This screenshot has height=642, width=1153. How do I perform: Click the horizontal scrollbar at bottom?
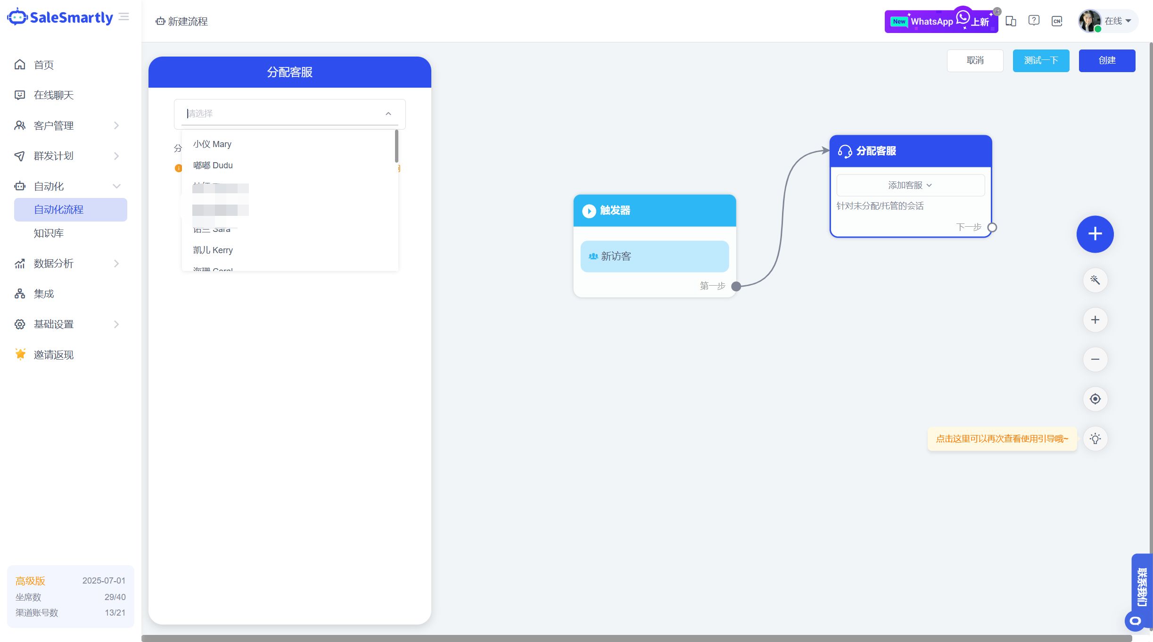coord(636,638)
